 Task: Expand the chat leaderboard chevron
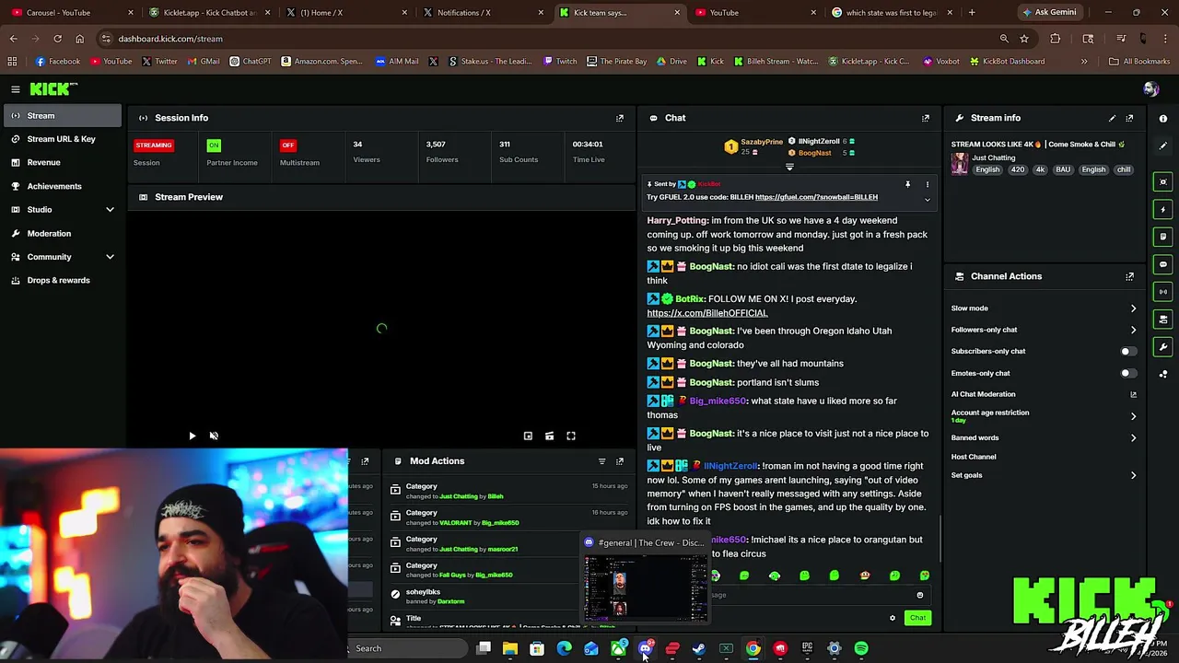(x=789, y=168)
